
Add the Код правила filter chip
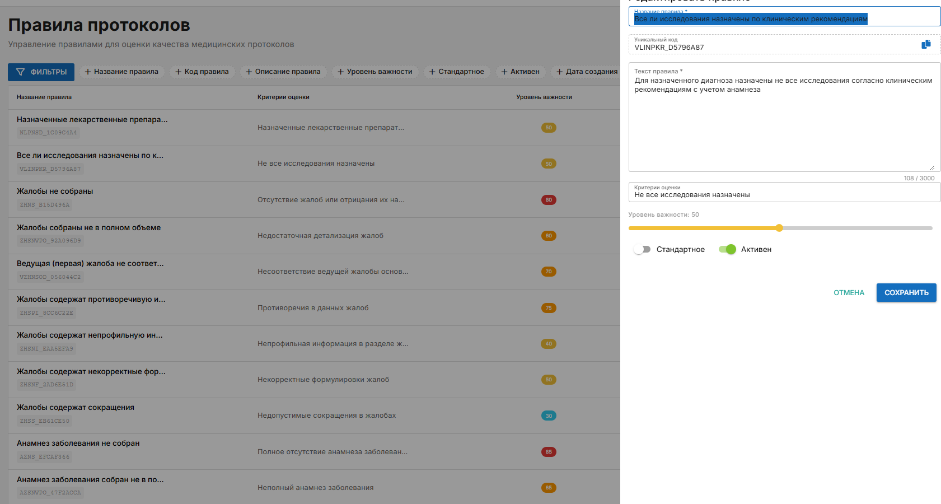tap(202, 72)
